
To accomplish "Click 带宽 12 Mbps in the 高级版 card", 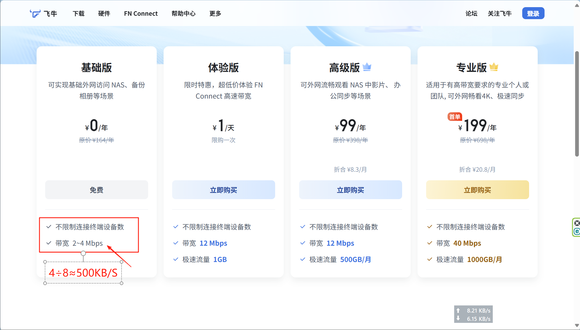I will click(x=332, y=243).
